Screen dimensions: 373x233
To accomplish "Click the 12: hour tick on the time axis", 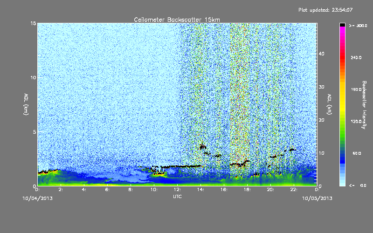I will 178,190.
